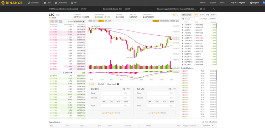This screenshot has height=131, width=265.
Task: Favorite the AST/BTC pair star
Action: 183,49
